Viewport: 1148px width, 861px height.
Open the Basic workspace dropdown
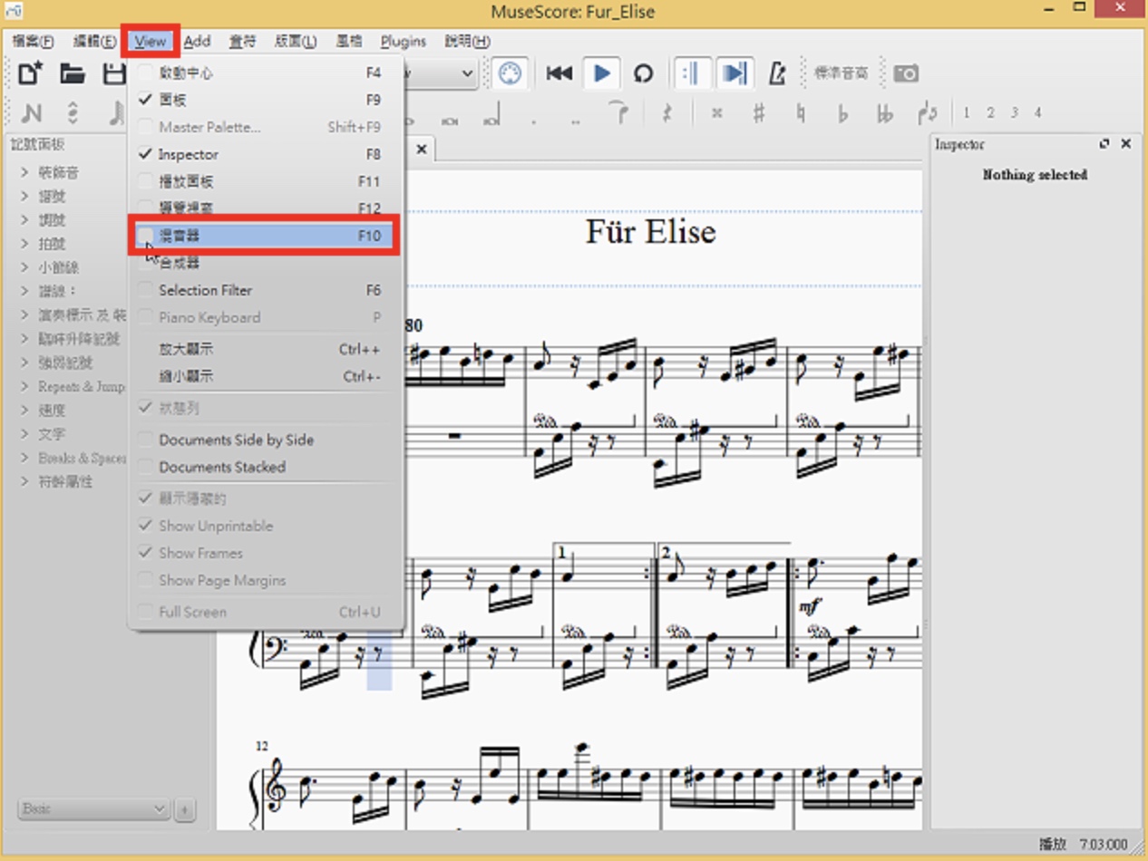tap(93, 808)
